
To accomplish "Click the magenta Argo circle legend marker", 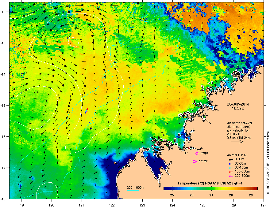I will point(197,153).
